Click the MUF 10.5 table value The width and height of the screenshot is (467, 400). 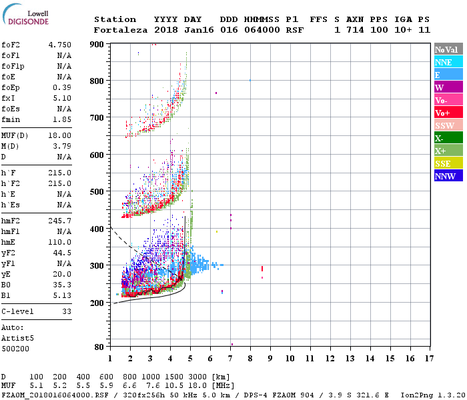click(x=174, y=386)
